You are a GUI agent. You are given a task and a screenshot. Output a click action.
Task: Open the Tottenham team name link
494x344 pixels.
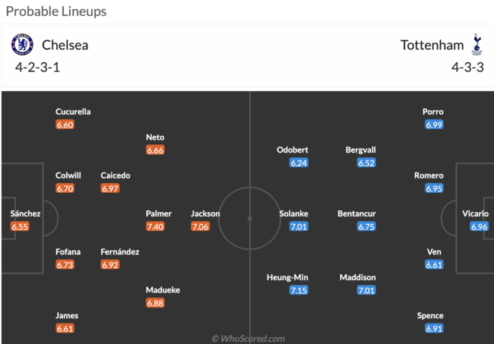pos(432,45)
